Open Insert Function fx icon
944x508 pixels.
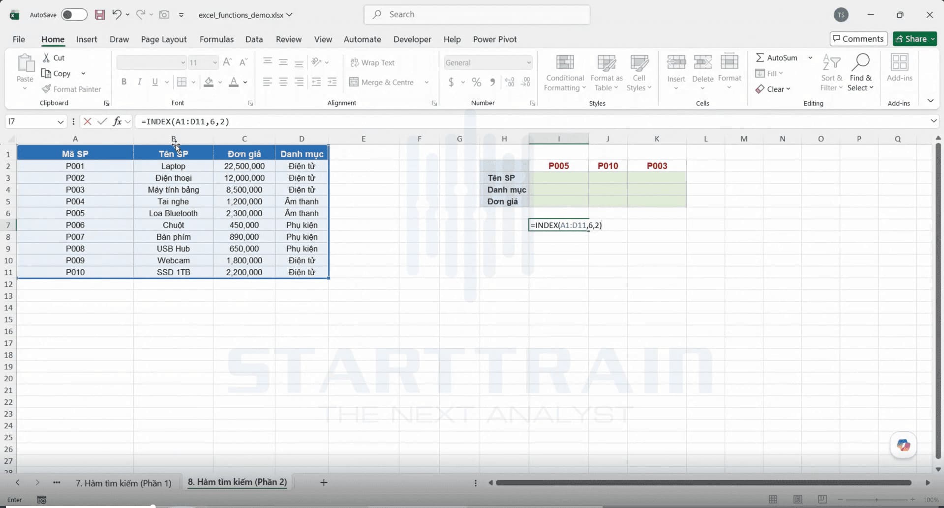click(117, 121)
